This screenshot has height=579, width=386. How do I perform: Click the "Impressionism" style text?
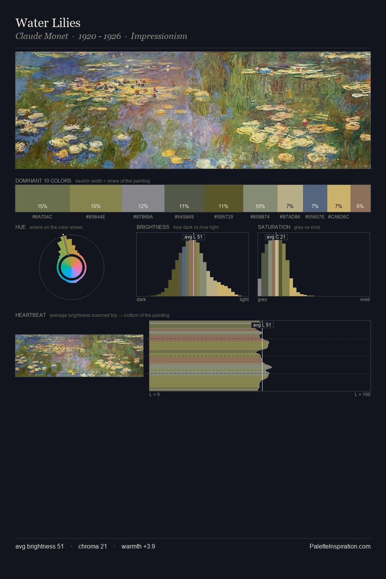click(159, 36)
